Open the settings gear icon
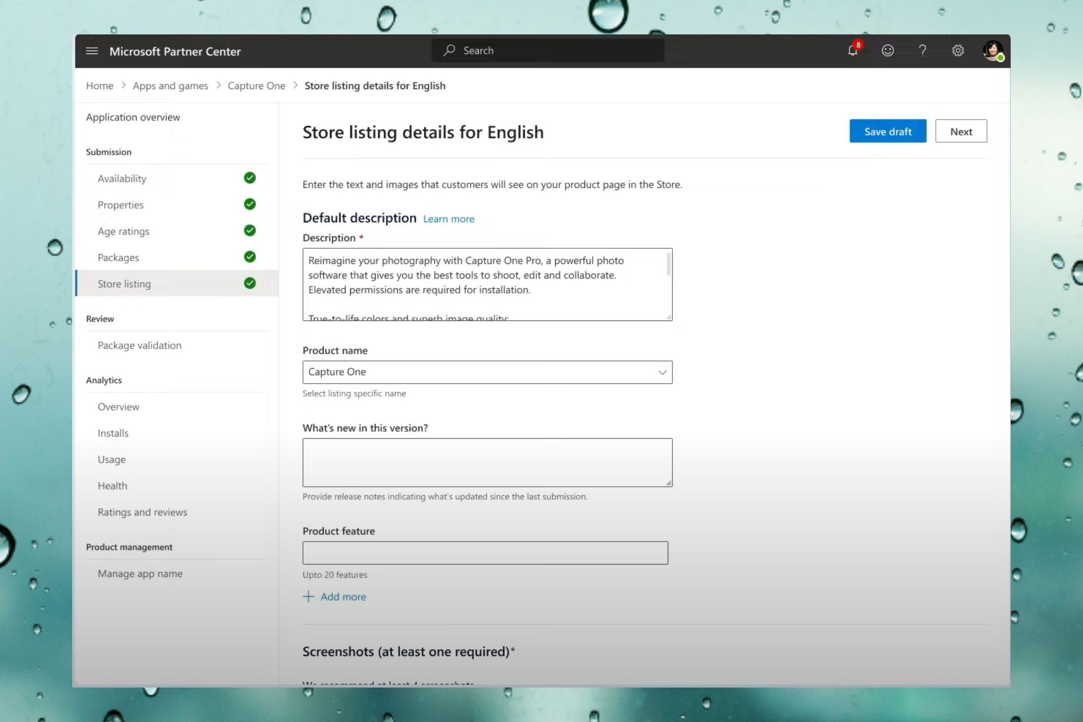 point(958,51)
